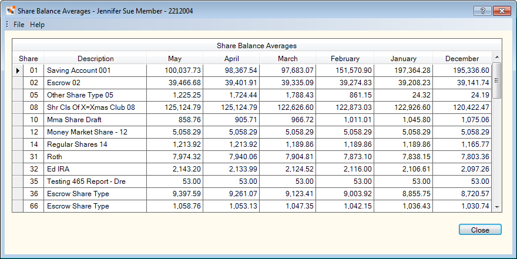Click April value 2,133.99 for Ed IRA
This screenshot has height=259, width=517.
[x=231, y=169]
